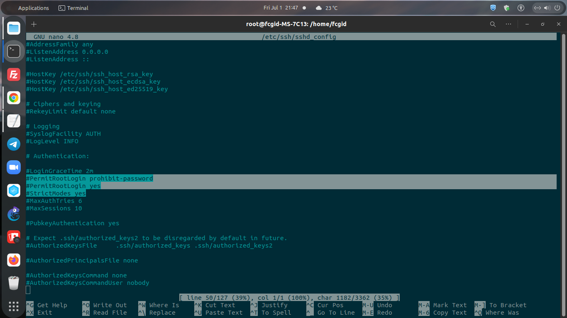Click the ^C Cur Pos shortcut
Image resolution: width=567 pixels, height=318 pixels.
[x=325, y=305]
